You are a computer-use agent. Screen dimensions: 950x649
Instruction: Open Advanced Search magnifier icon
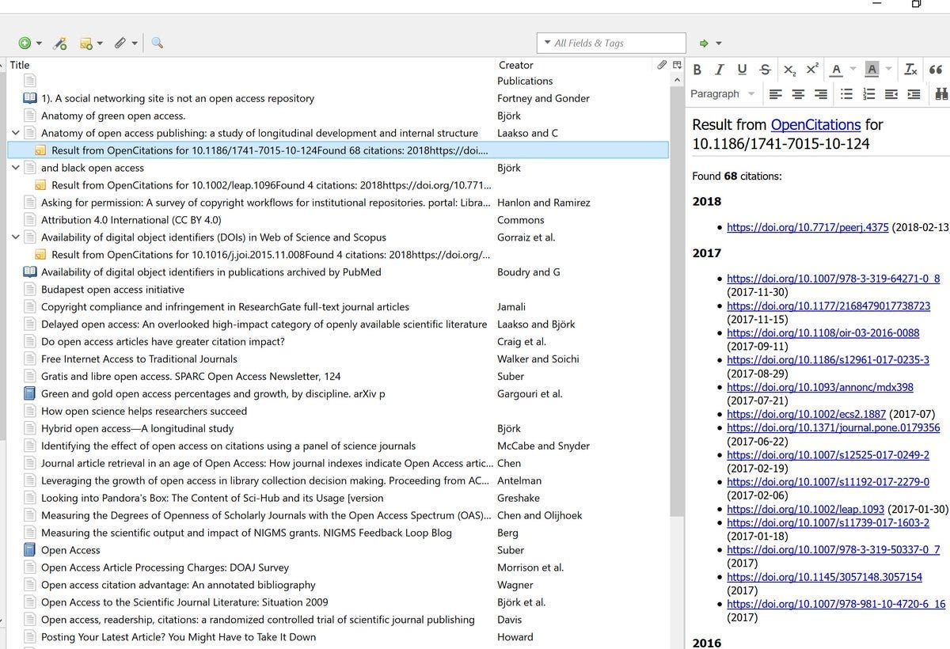[x=157, y=43]
